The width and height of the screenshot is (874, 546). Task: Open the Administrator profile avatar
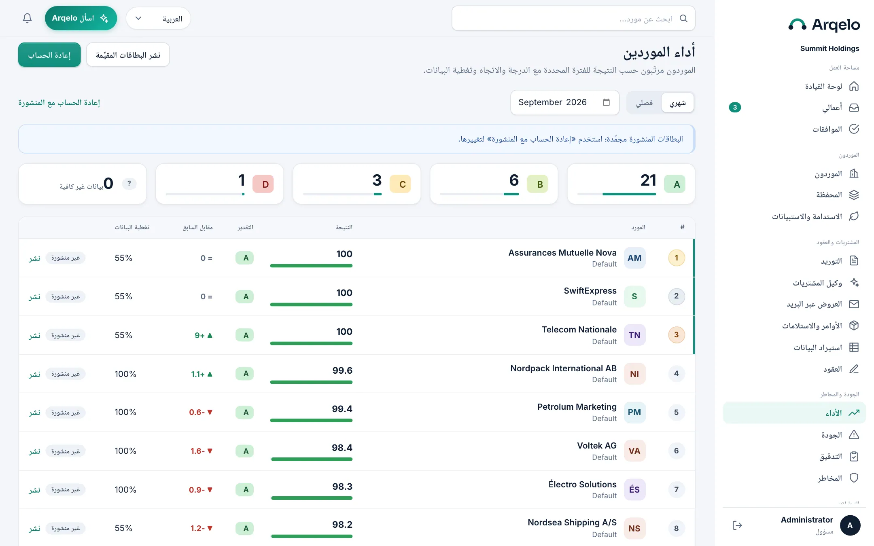850,525
